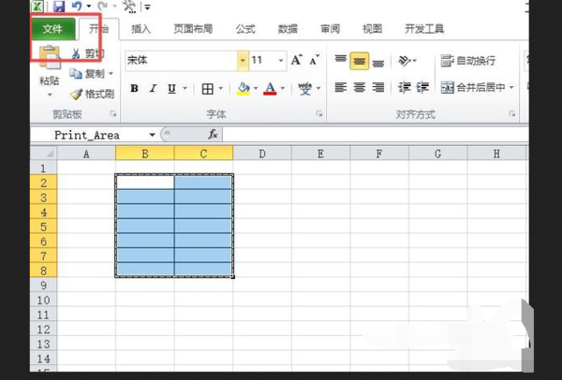Toggle Underline formatting
The width and height of the screenshot is (562, 380).
(x=171, y=88)
